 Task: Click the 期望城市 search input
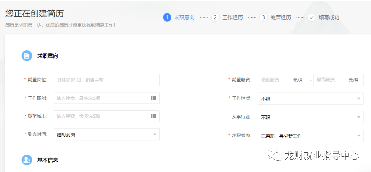102,116
